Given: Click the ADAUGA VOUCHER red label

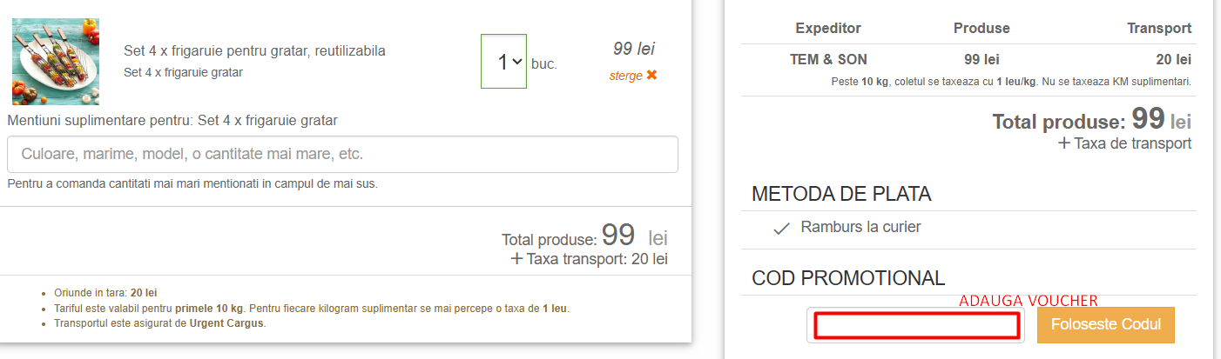Looking at the screenshot, I should point(1028,300).
